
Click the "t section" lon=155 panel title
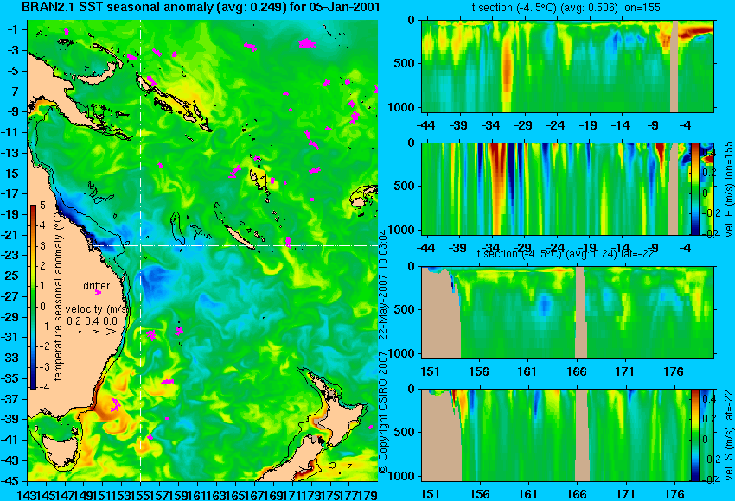(566, 8)
